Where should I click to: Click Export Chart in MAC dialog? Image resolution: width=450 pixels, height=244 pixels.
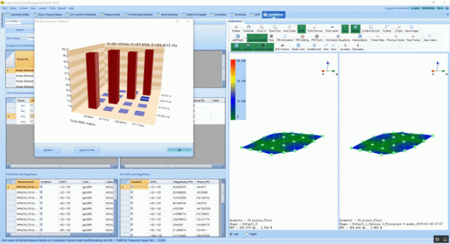[x=87, y=150]
